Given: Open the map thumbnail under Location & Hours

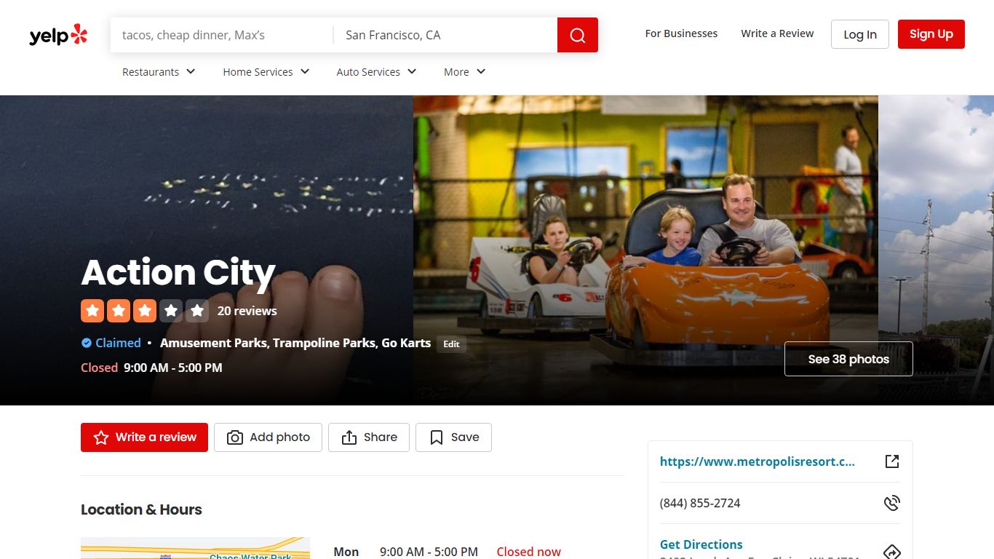Looking at the screenshot, I should tap(195, 548).
